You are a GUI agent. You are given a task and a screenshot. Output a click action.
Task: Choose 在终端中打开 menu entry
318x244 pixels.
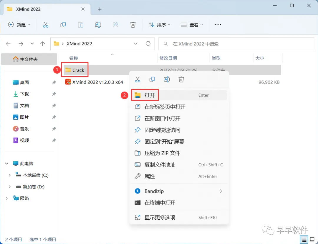[179, 203]
